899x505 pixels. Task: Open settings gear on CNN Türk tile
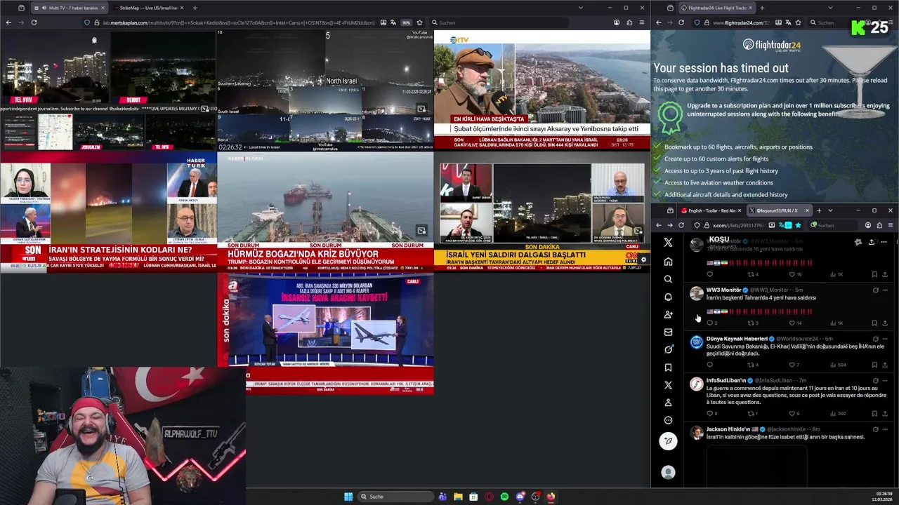[643, 260]
